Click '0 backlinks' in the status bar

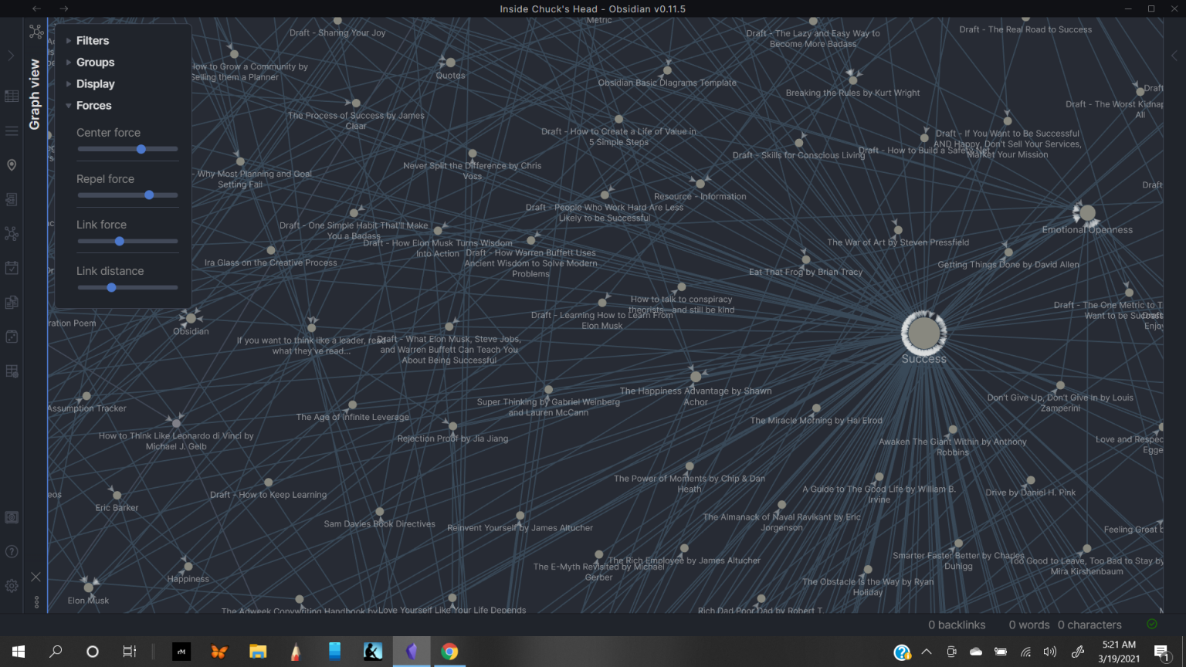(957, 625)
